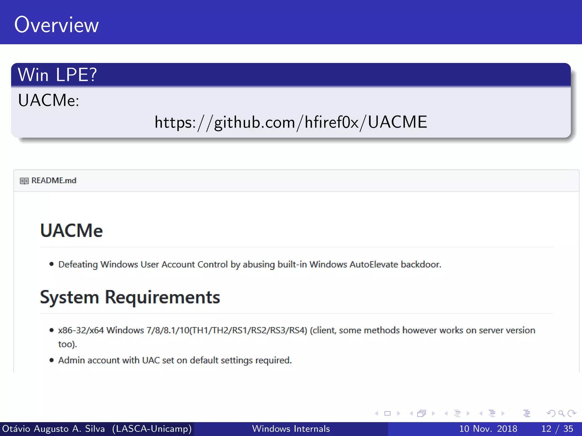Click the 'Admin account with UAC' bullet
Image resolution: width=582 pixels, height=436 pixels.
(175, 360)
